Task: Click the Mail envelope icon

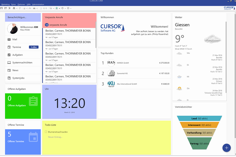Action: click(9, 40)
